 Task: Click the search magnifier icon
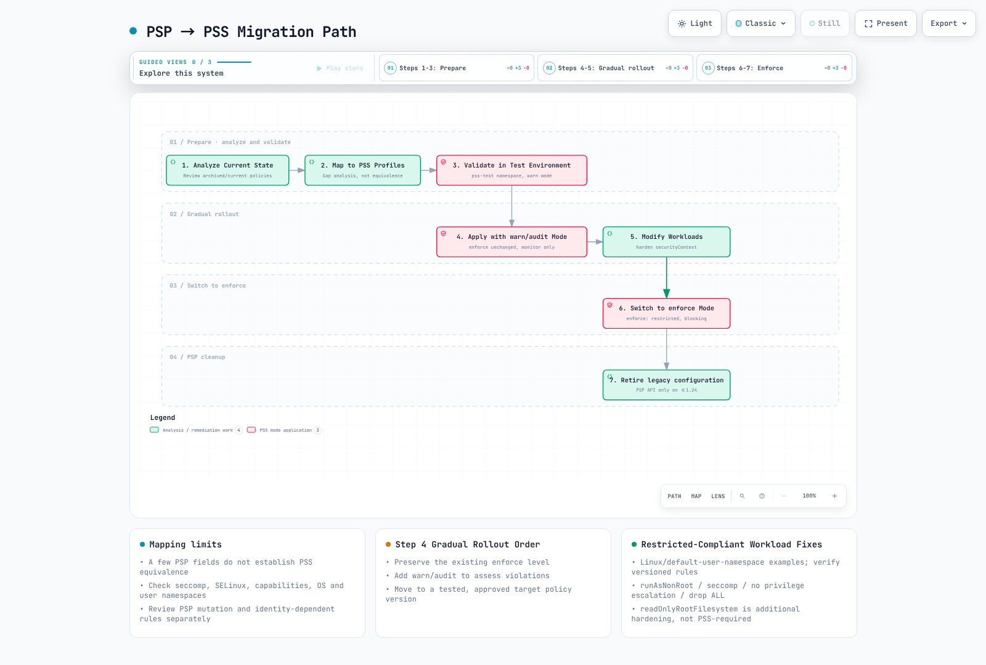pos(742,496)
